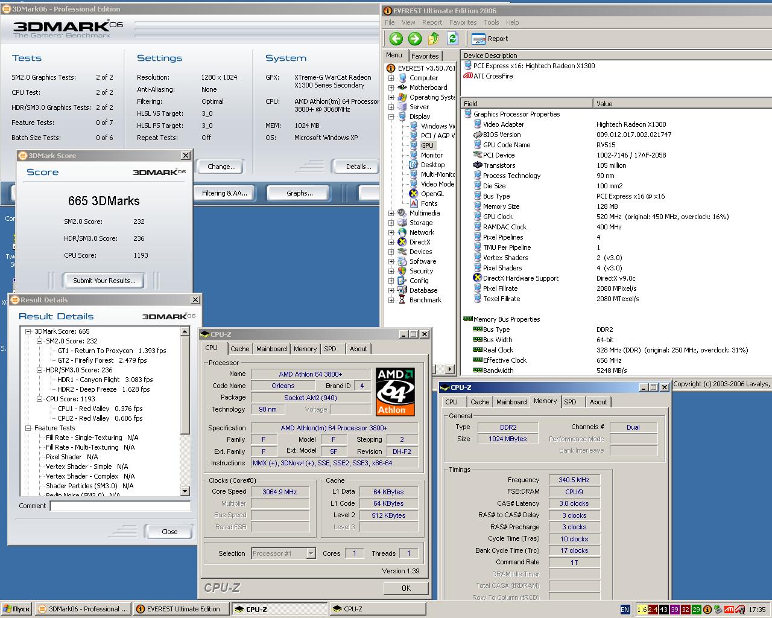Select the OpenGL item icon under Display
The height and width of the screenshot is (618, 772).
(413, 194)
